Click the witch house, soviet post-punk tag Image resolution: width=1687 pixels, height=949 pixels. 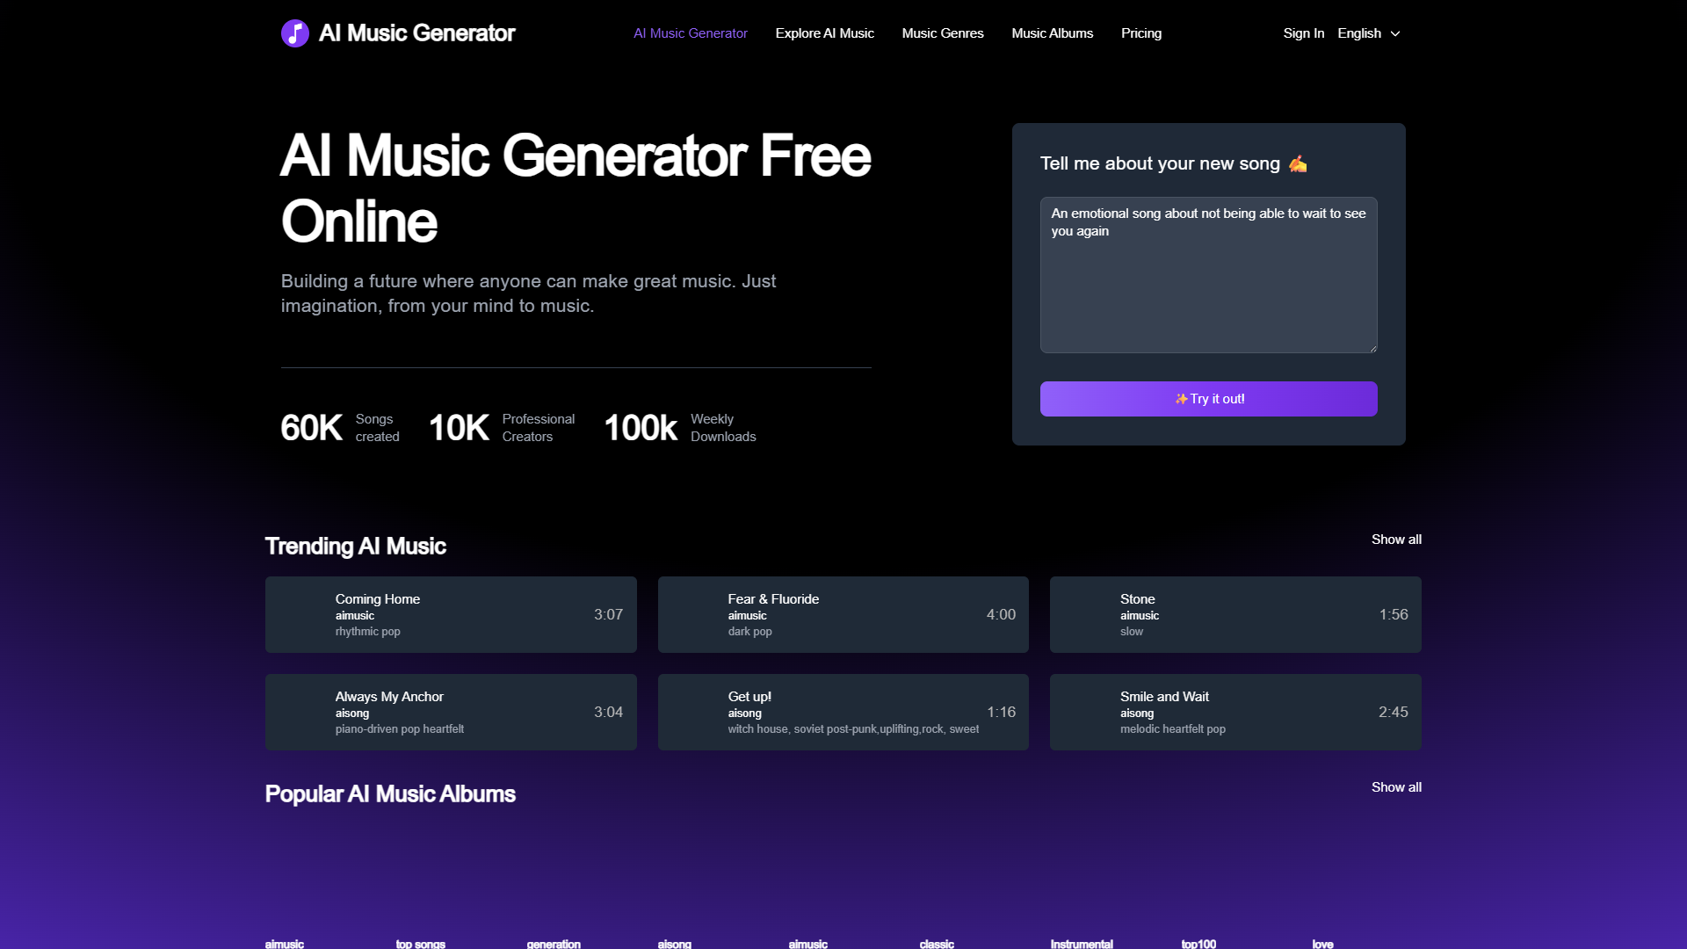853,729
